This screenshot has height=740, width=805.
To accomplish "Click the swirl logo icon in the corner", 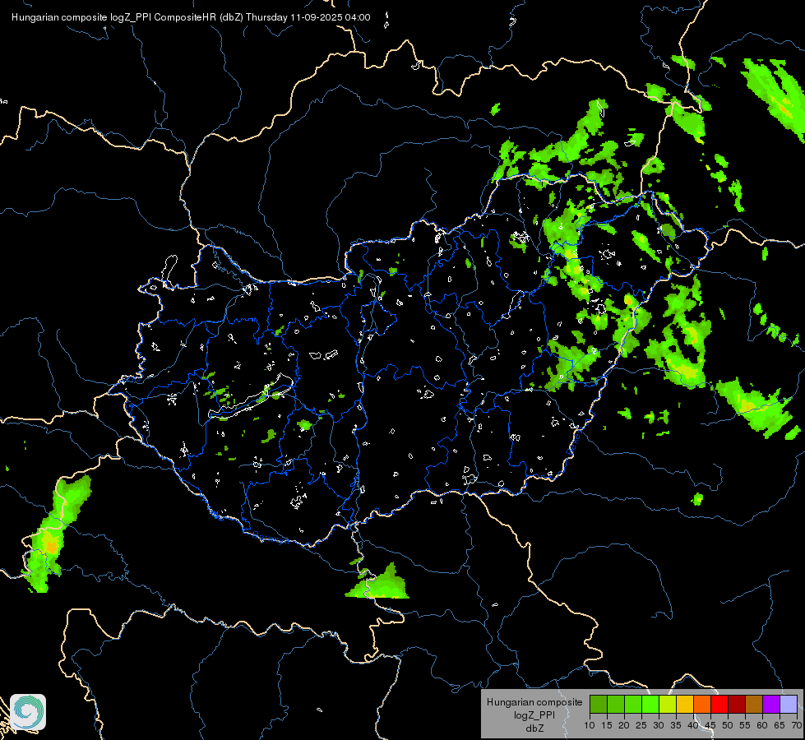I will 28,712.
